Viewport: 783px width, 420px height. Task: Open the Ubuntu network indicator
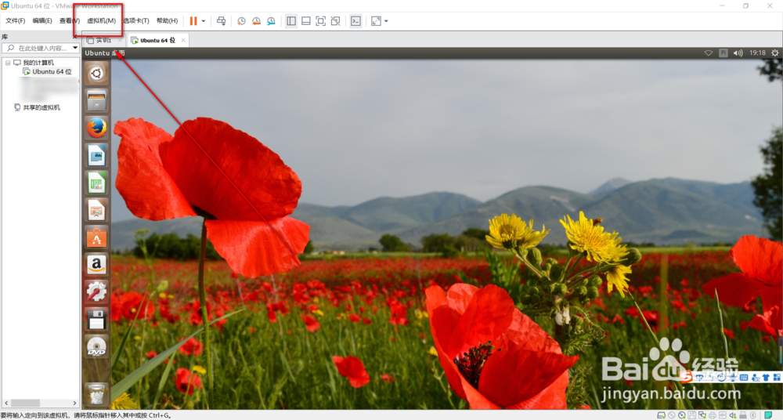pos(708,53)
